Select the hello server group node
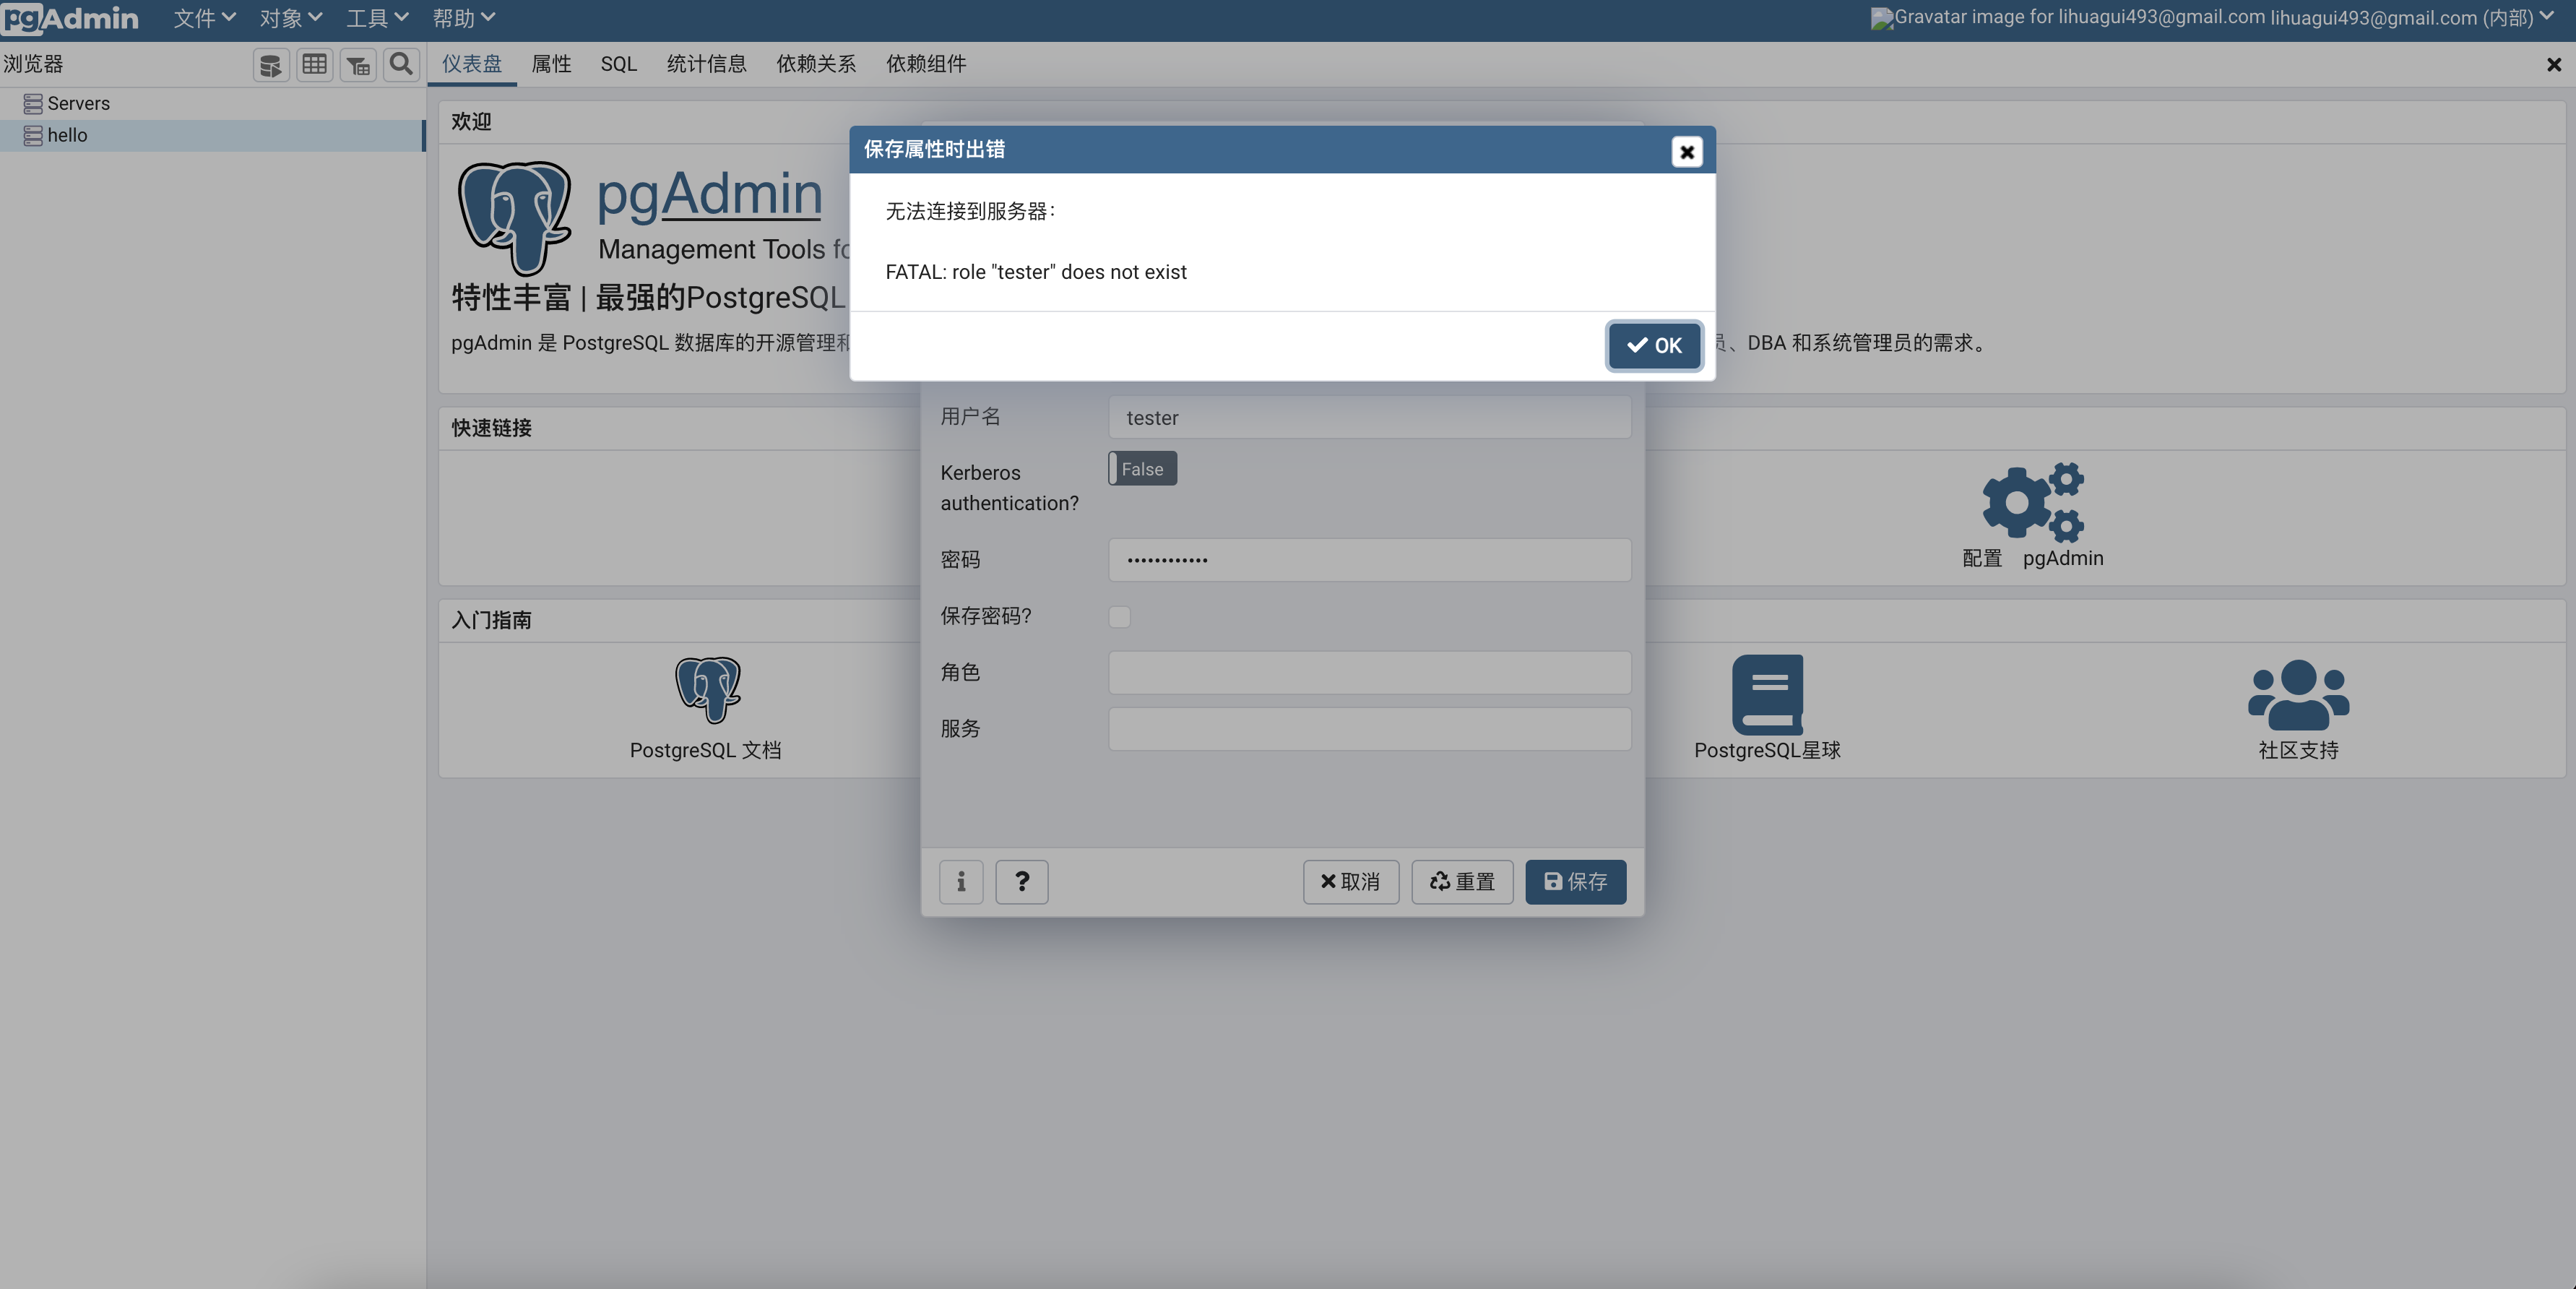This screenshot has width=2576, height=1289. click(x=213, y=135)
